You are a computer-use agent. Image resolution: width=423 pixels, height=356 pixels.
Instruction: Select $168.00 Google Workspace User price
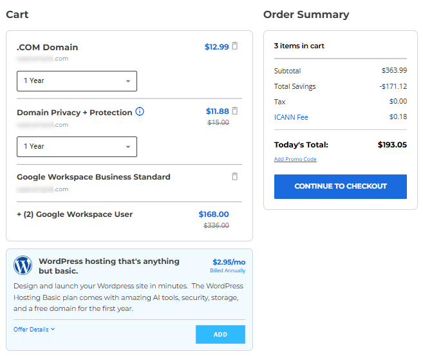[214, 214]
